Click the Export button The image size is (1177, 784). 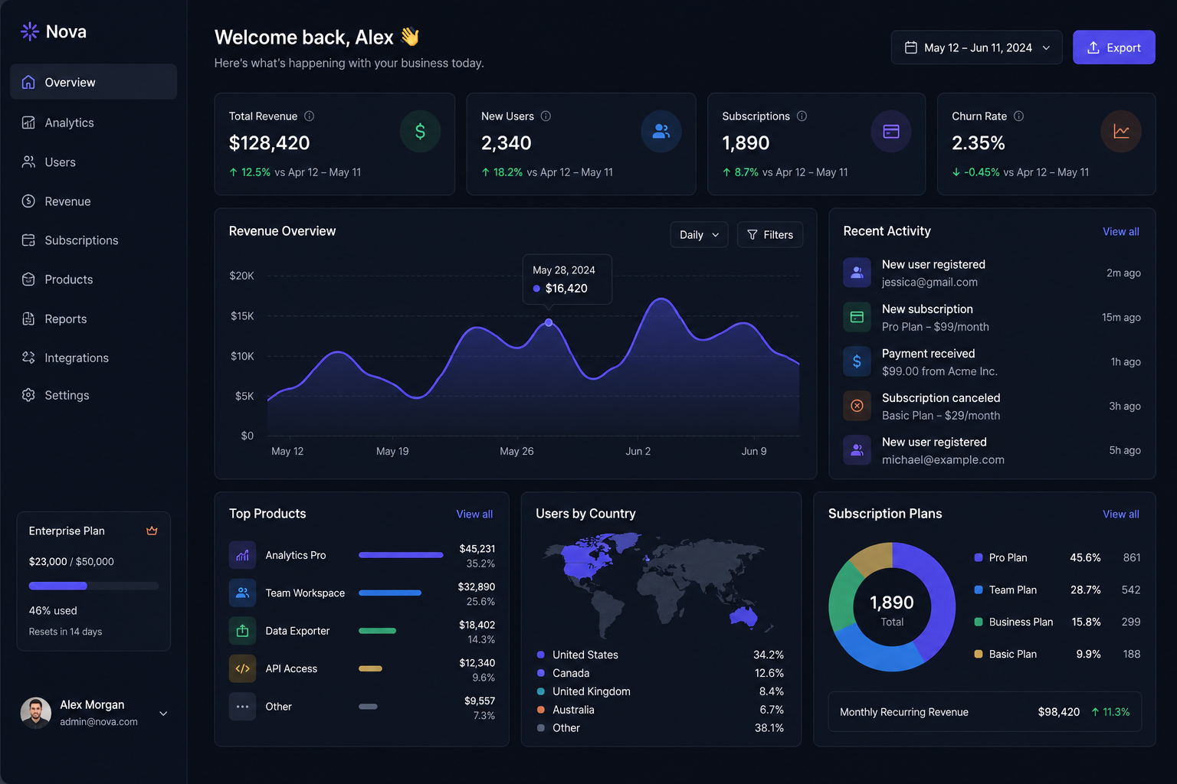click(1113, 47)
